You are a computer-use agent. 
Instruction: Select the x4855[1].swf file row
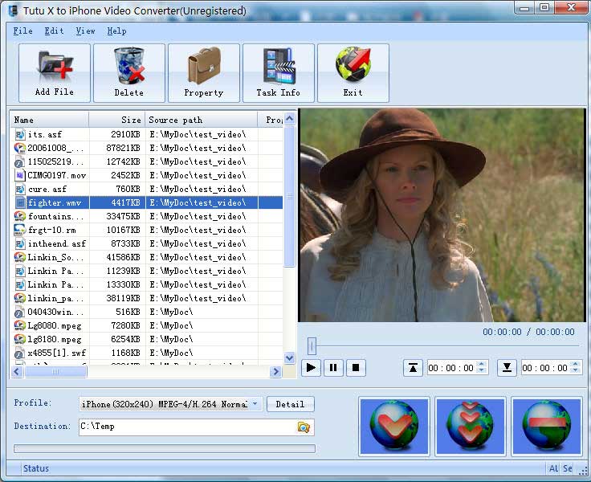coord(147,353)
